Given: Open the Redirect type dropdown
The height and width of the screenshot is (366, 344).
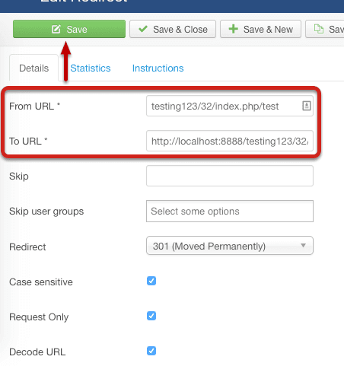Looking at the screenshot, I should pos(230,246).
